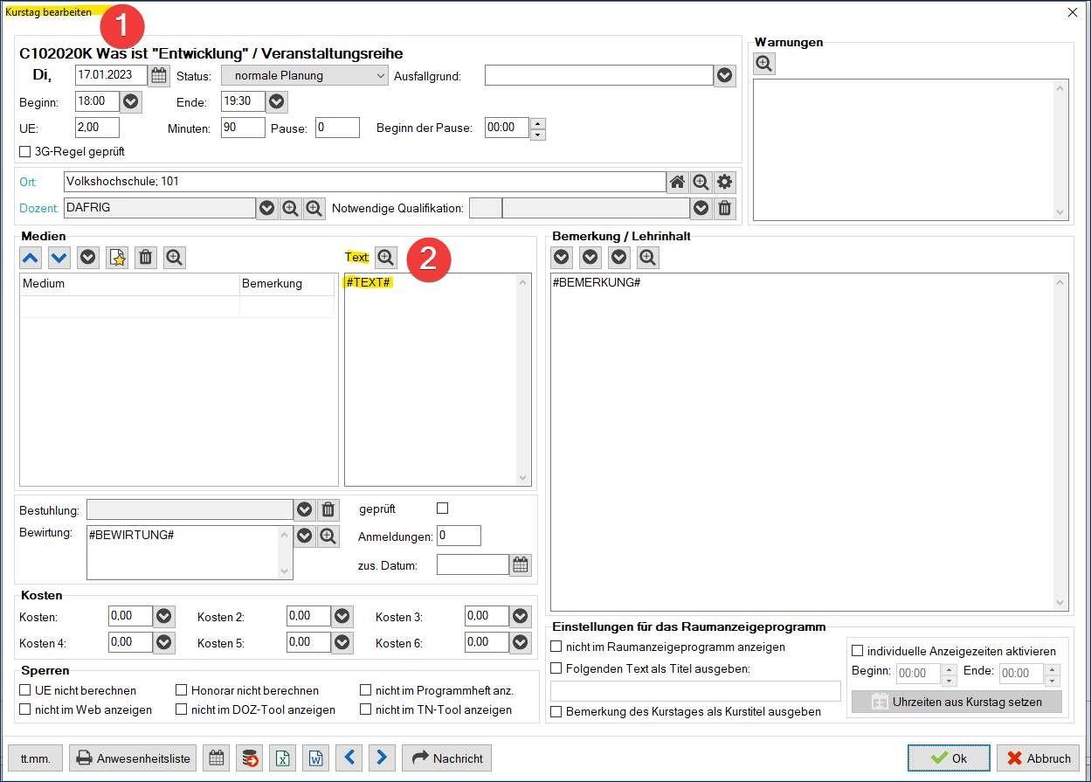
Task: Click the database export icon in the bottom toolbar
Action: (250, 758)
